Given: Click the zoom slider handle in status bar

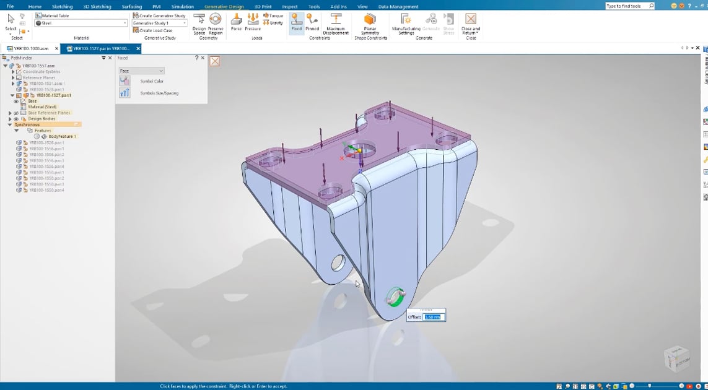Looking at the screenshot, I should [650, 386].
